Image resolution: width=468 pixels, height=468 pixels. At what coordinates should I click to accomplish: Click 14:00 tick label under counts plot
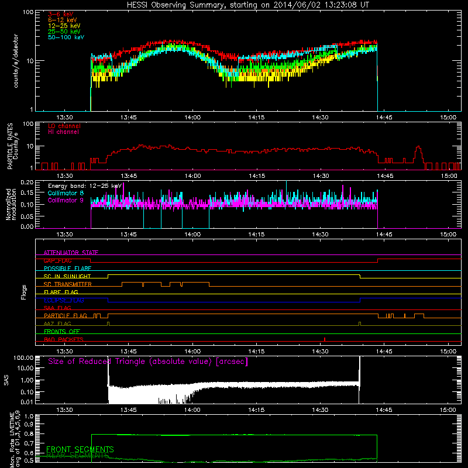(192, 118)
